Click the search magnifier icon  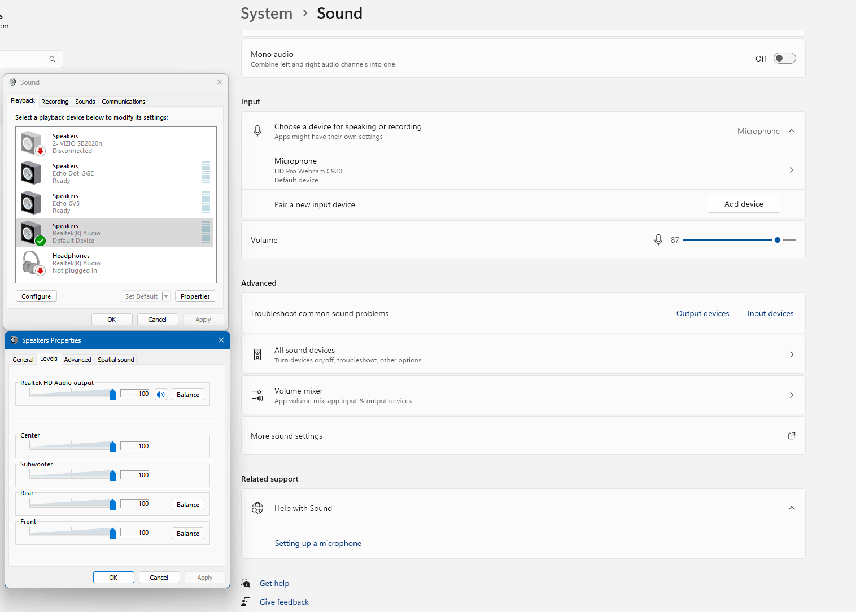coord(52,59)
